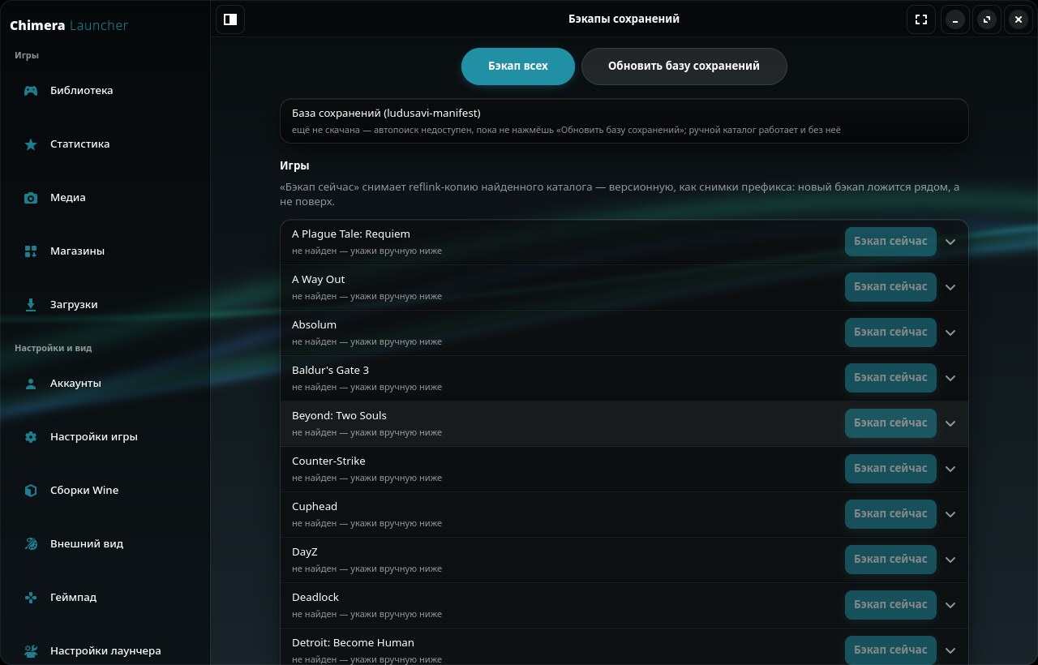Expand the A Way Out row
1038x665 pixels.
950,287
